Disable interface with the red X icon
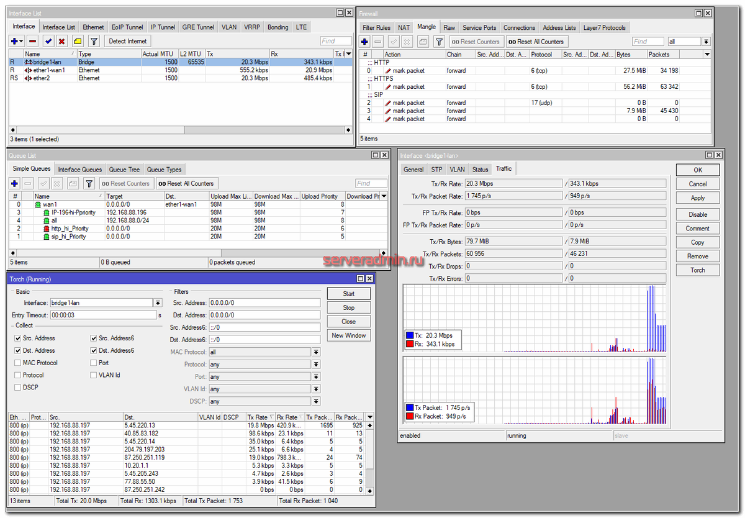 61,41
